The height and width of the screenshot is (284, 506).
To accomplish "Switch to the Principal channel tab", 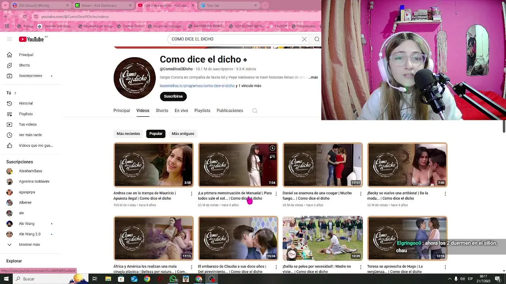I will coord(122,111).
